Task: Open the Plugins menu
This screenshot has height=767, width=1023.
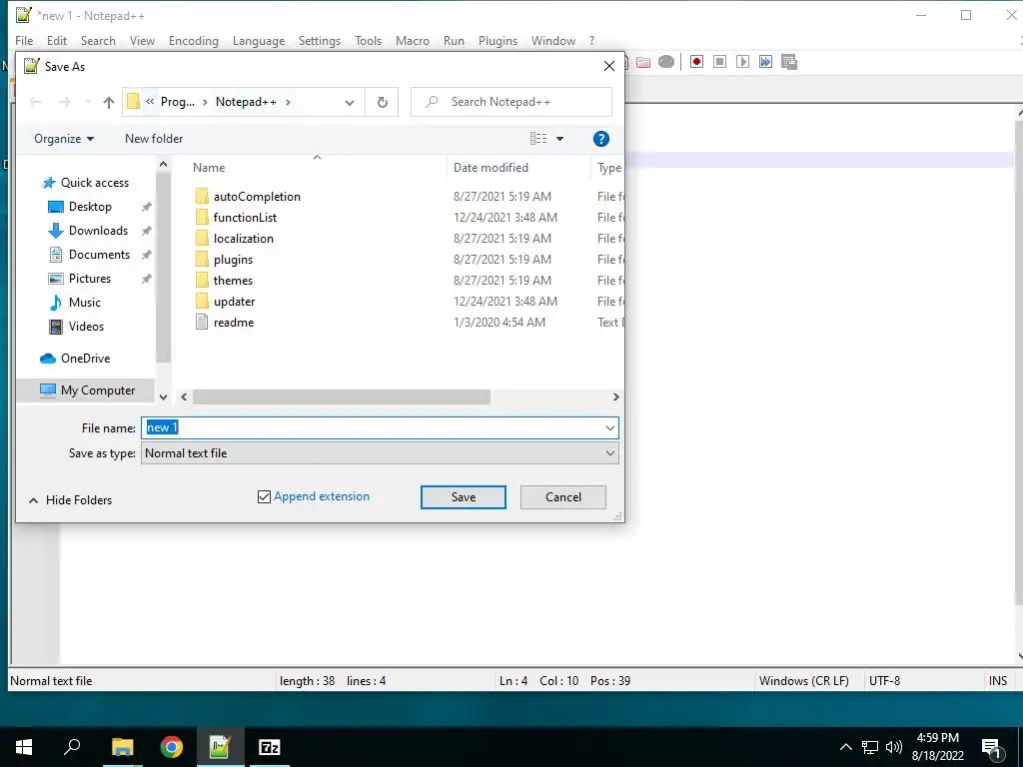Action: coord(498,40)
